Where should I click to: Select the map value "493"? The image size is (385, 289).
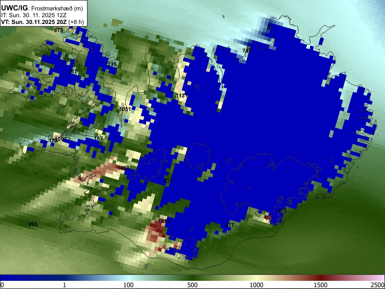point(33,224)
